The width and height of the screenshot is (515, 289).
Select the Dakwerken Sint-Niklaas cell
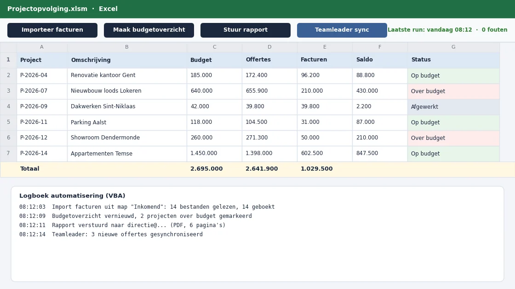(x=127, y=106)
